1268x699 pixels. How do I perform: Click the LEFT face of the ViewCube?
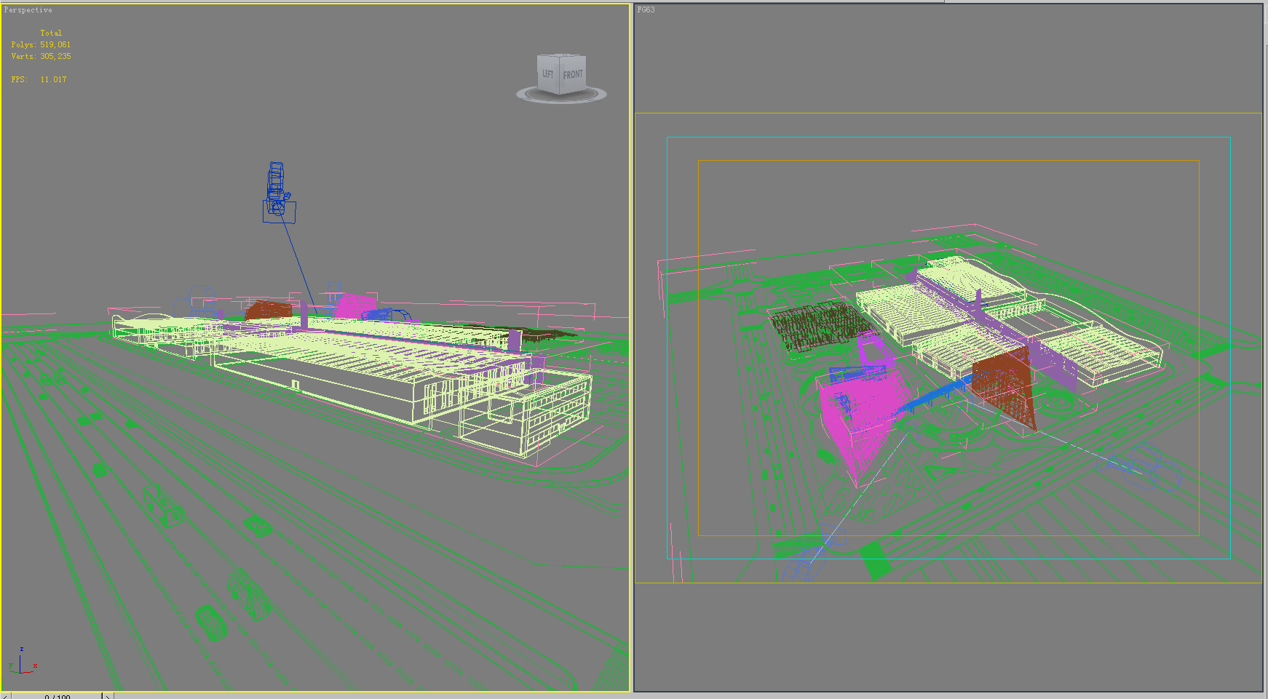[548, 74]
